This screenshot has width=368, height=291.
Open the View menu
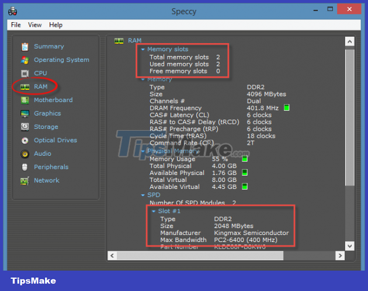point(34,25)
